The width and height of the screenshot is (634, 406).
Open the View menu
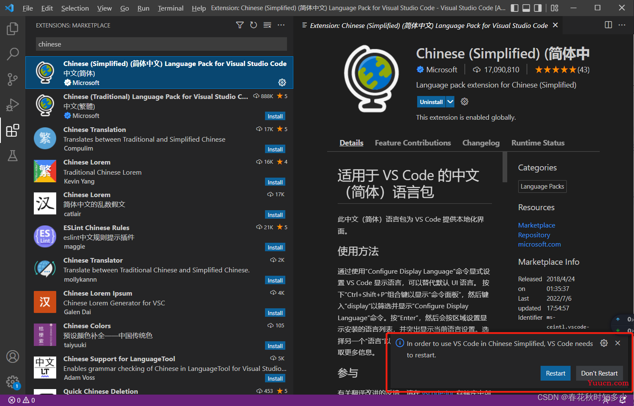104,8
